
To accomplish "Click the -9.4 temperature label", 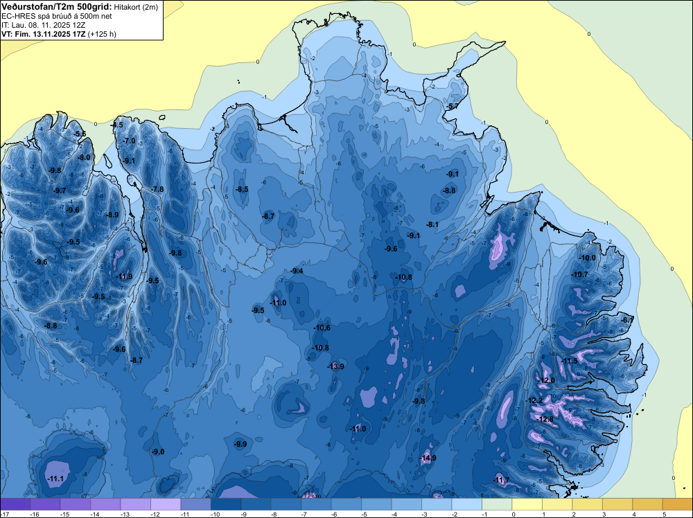I will pyautogui.click(x=297, y=271).
